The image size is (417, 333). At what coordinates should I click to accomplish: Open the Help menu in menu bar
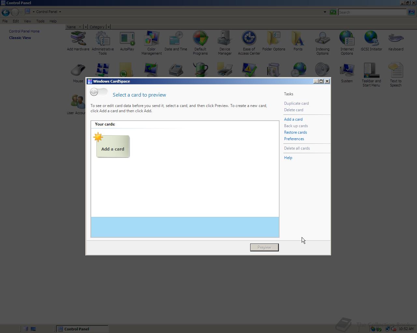pyautogui.click(x=53, y=21)
